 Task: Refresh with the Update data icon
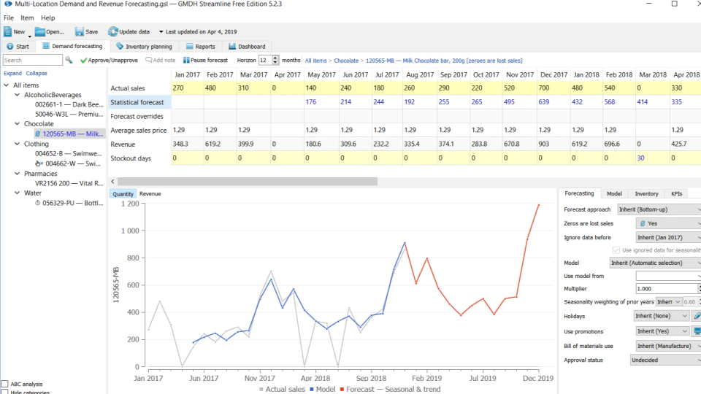pos(112,31)
